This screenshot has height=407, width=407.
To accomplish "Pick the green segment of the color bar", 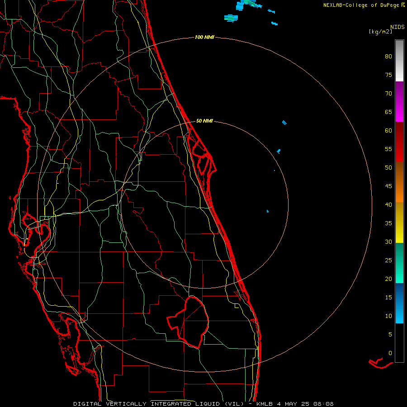I will 399,263.
